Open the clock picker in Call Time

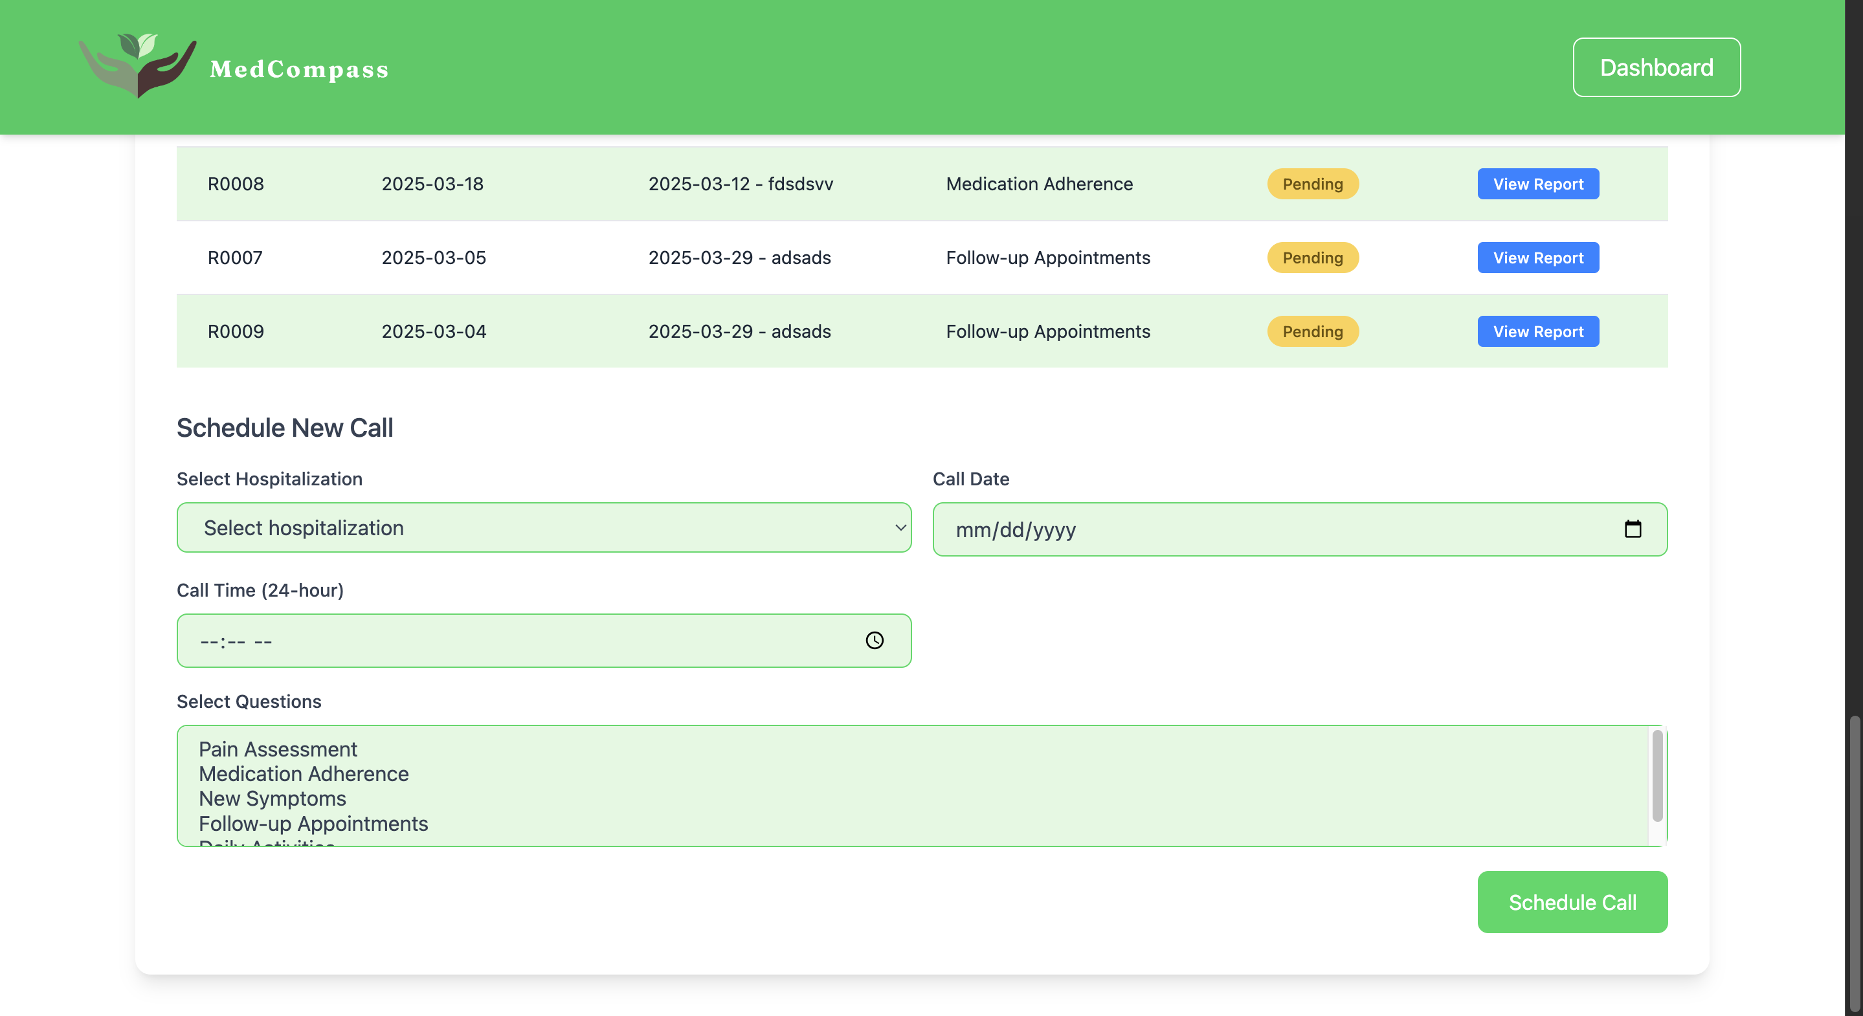pyautogui.click(x=875, y=640)
